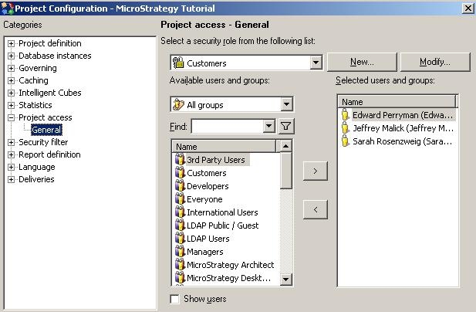
Task: Expand the Database instances category
Action: point(11,56)
